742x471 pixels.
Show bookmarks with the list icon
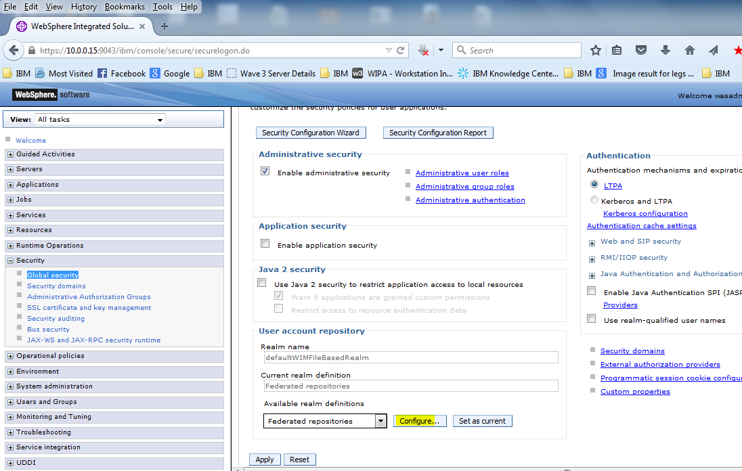[x=617, y=50]
